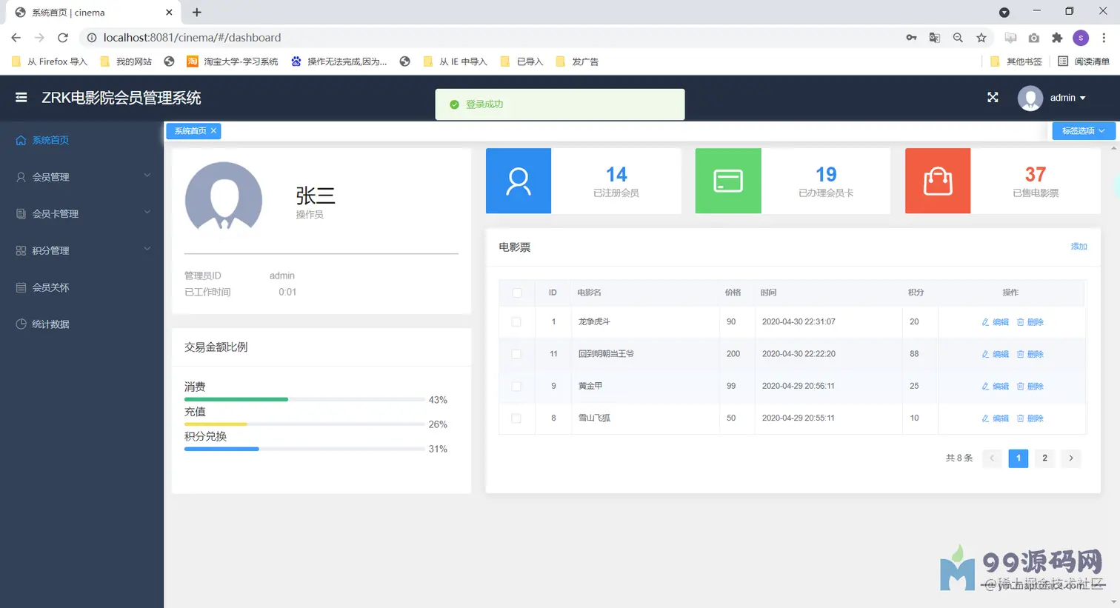This screenshot has width=1120, height=608.
Task: Check the box for row 黄金甲
Action: pos(516,387)
